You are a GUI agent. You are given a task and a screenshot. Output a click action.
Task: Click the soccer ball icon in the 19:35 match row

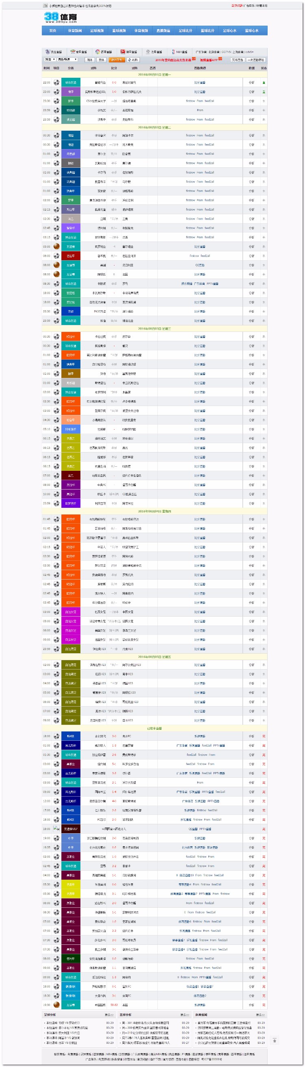coord(56,847)
